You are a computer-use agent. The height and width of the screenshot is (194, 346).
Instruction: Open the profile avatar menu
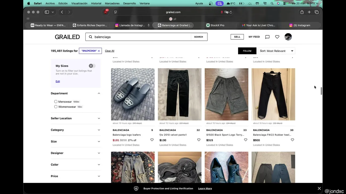point(288,37)
